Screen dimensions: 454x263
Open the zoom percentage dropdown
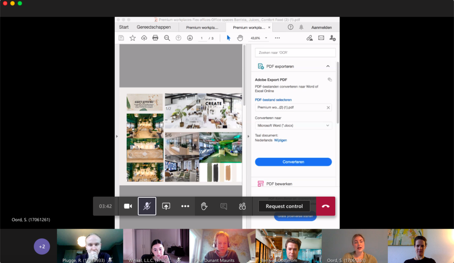coord(266,38)
